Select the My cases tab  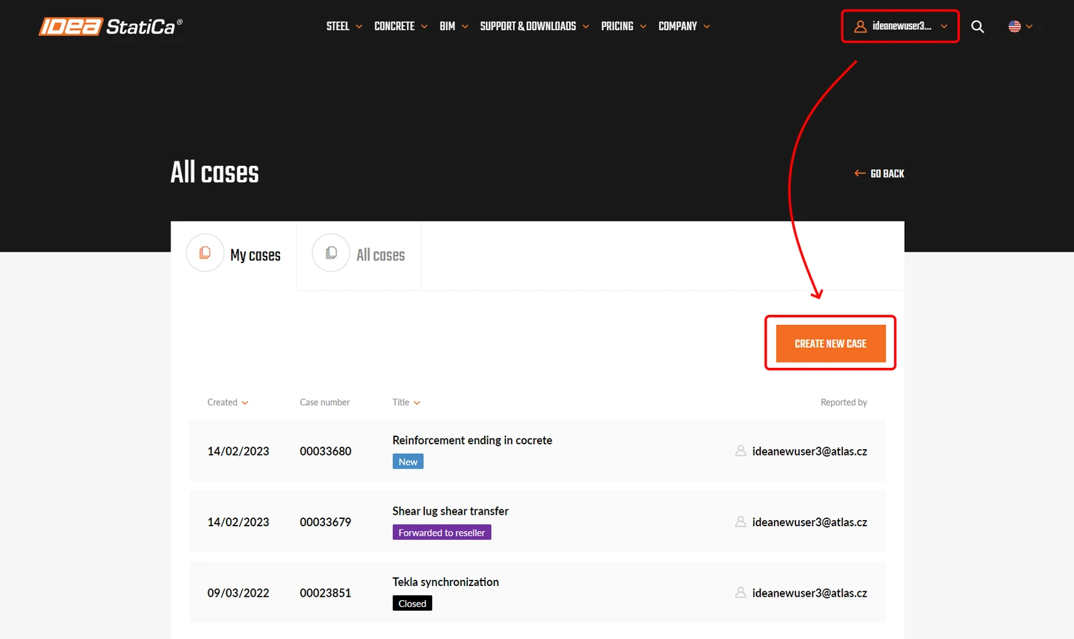[x=234, y=255]
